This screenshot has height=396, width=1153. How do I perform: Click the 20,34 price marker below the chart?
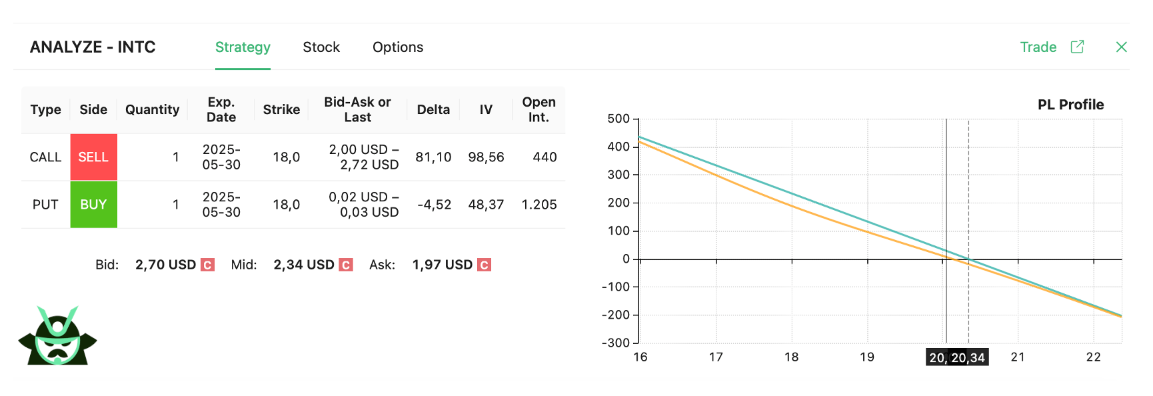click(x=970, y=357)
